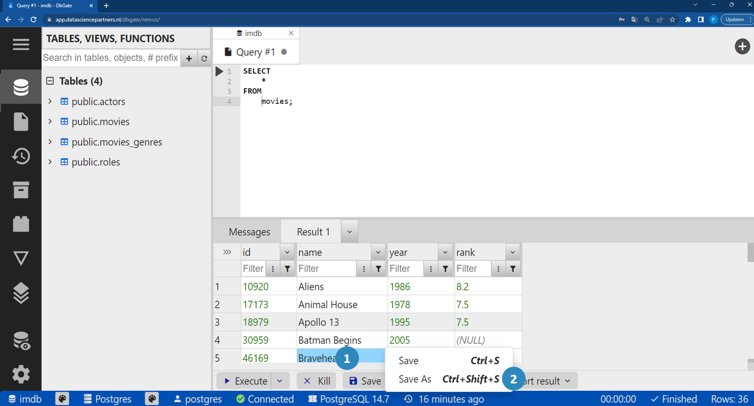Open the Execute button dropdown arrow
The height and width of the screenshot is (406, 754).
pos(280,381)
